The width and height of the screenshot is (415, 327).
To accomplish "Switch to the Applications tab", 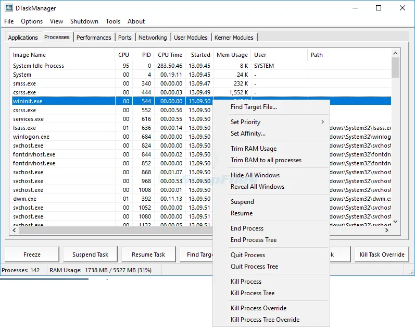I will [23, 38].
